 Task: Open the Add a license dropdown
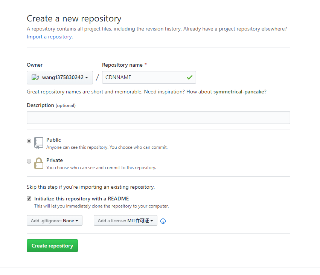[125, 221]
